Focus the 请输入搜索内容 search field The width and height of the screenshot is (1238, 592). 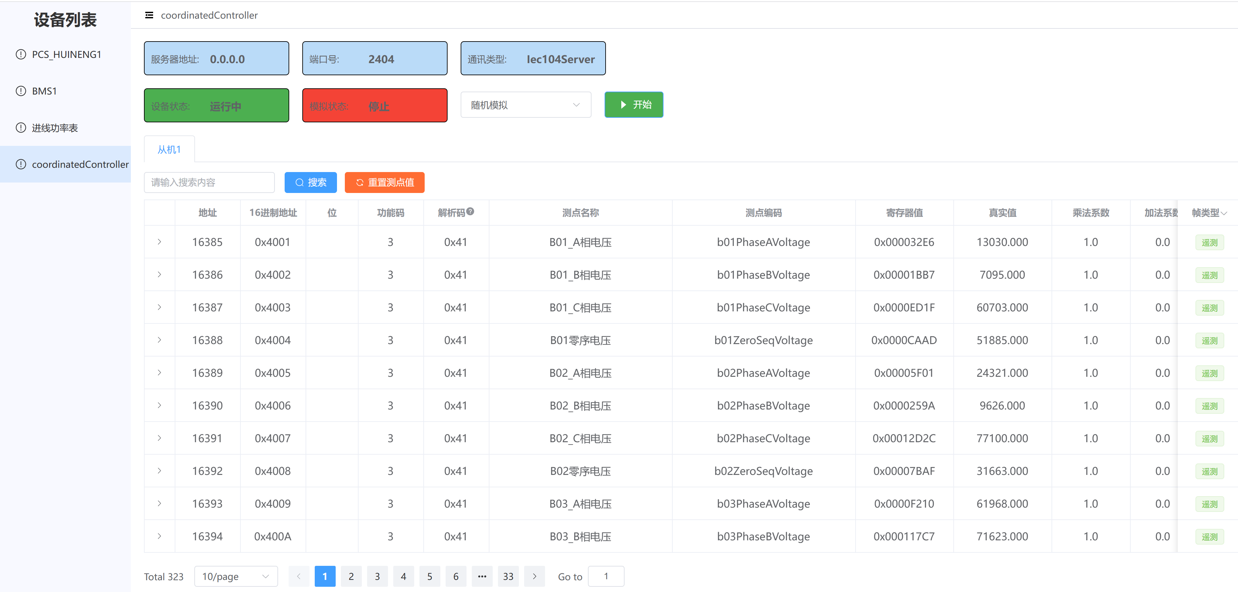point(209,183)
